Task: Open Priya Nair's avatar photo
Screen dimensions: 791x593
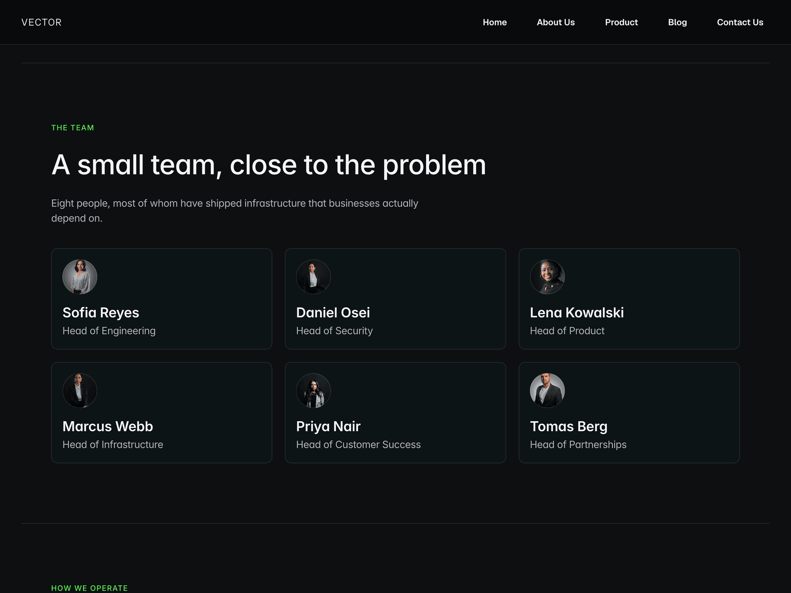Action: tap(313, 390)
